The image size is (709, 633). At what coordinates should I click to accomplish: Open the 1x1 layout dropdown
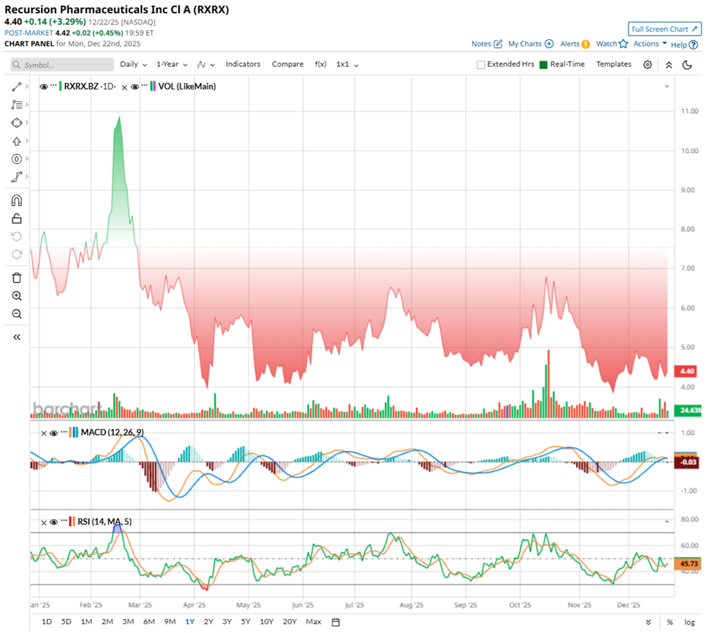click(x=347, y=64)
